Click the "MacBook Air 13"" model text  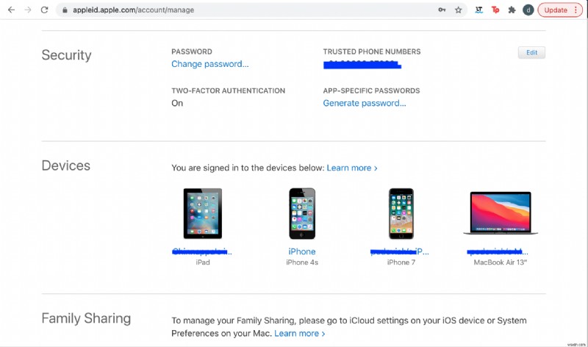[x=501, y=262]
